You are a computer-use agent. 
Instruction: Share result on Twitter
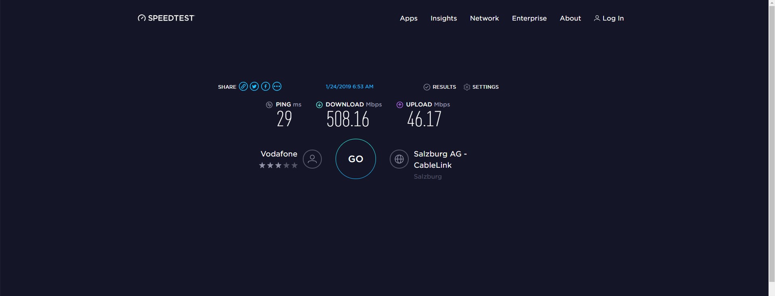point(254,86)
